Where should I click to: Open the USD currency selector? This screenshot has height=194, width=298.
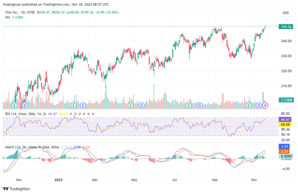[286, 13]
